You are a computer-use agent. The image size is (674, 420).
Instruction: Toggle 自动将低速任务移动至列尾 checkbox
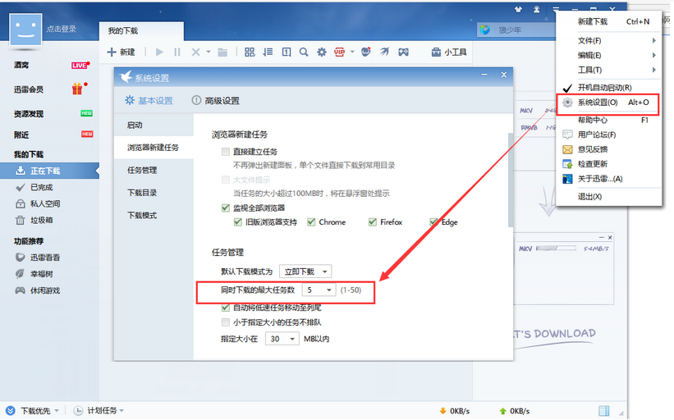226,308
